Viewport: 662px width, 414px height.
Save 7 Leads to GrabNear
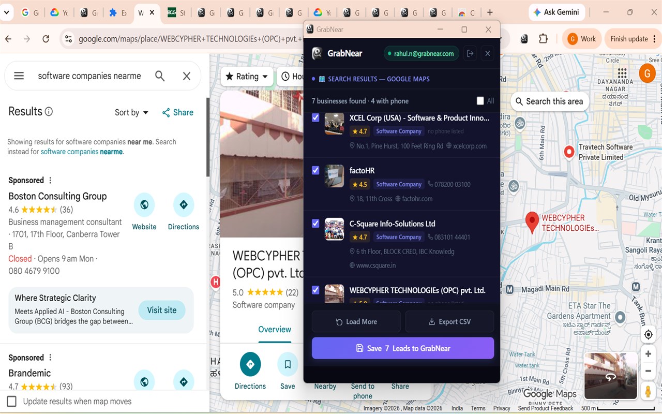point(403,348)
